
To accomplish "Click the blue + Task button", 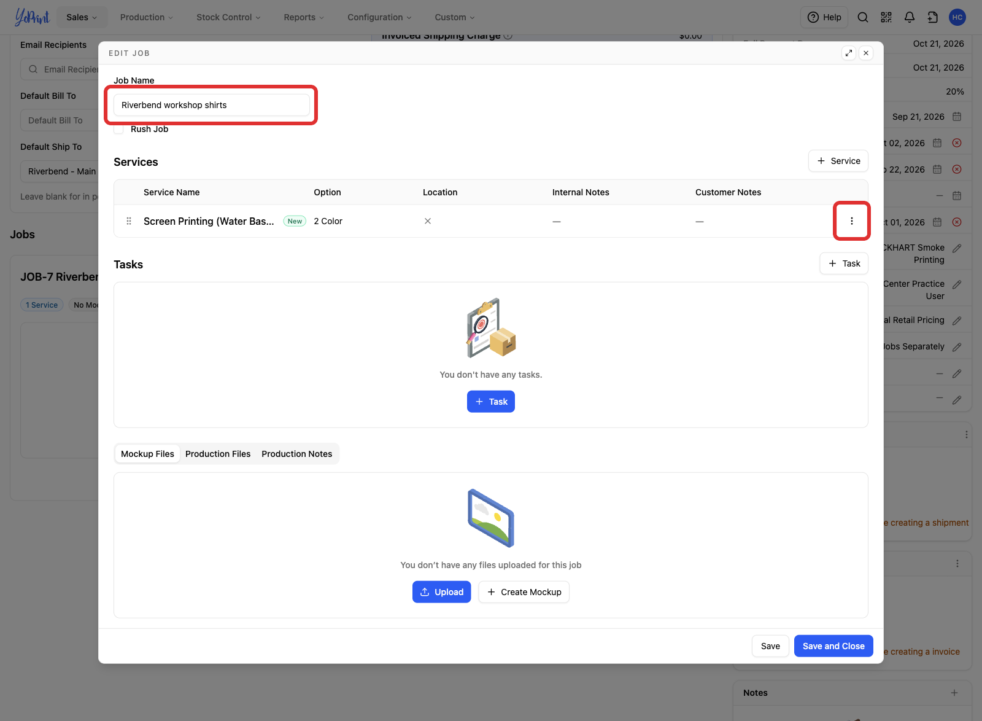I will coord(491,402).
